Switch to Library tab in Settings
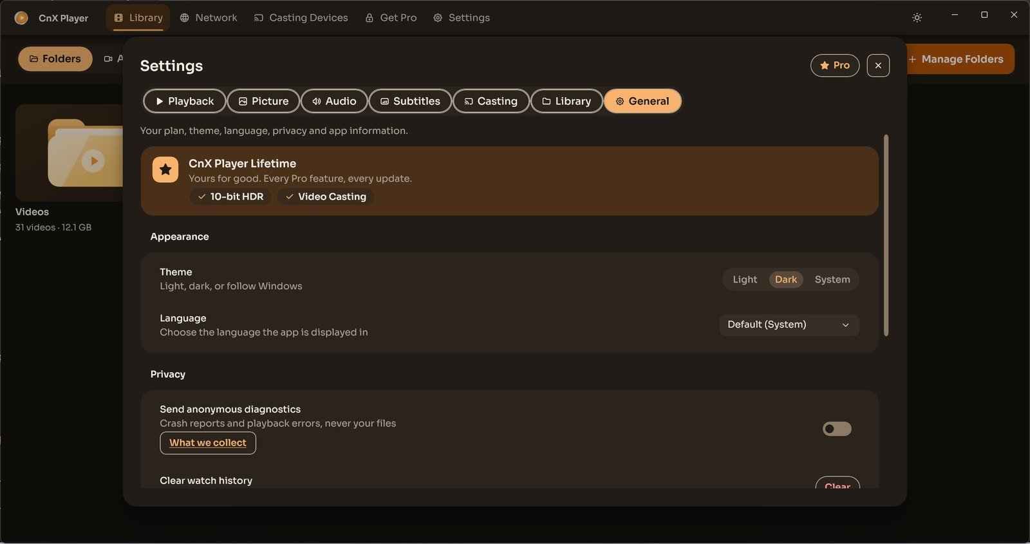 566,101
